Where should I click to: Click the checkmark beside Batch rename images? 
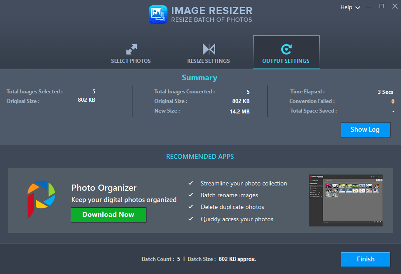[x=191, y=195]
